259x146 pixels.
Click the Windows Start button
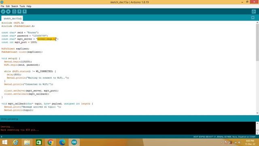(4, 142)
